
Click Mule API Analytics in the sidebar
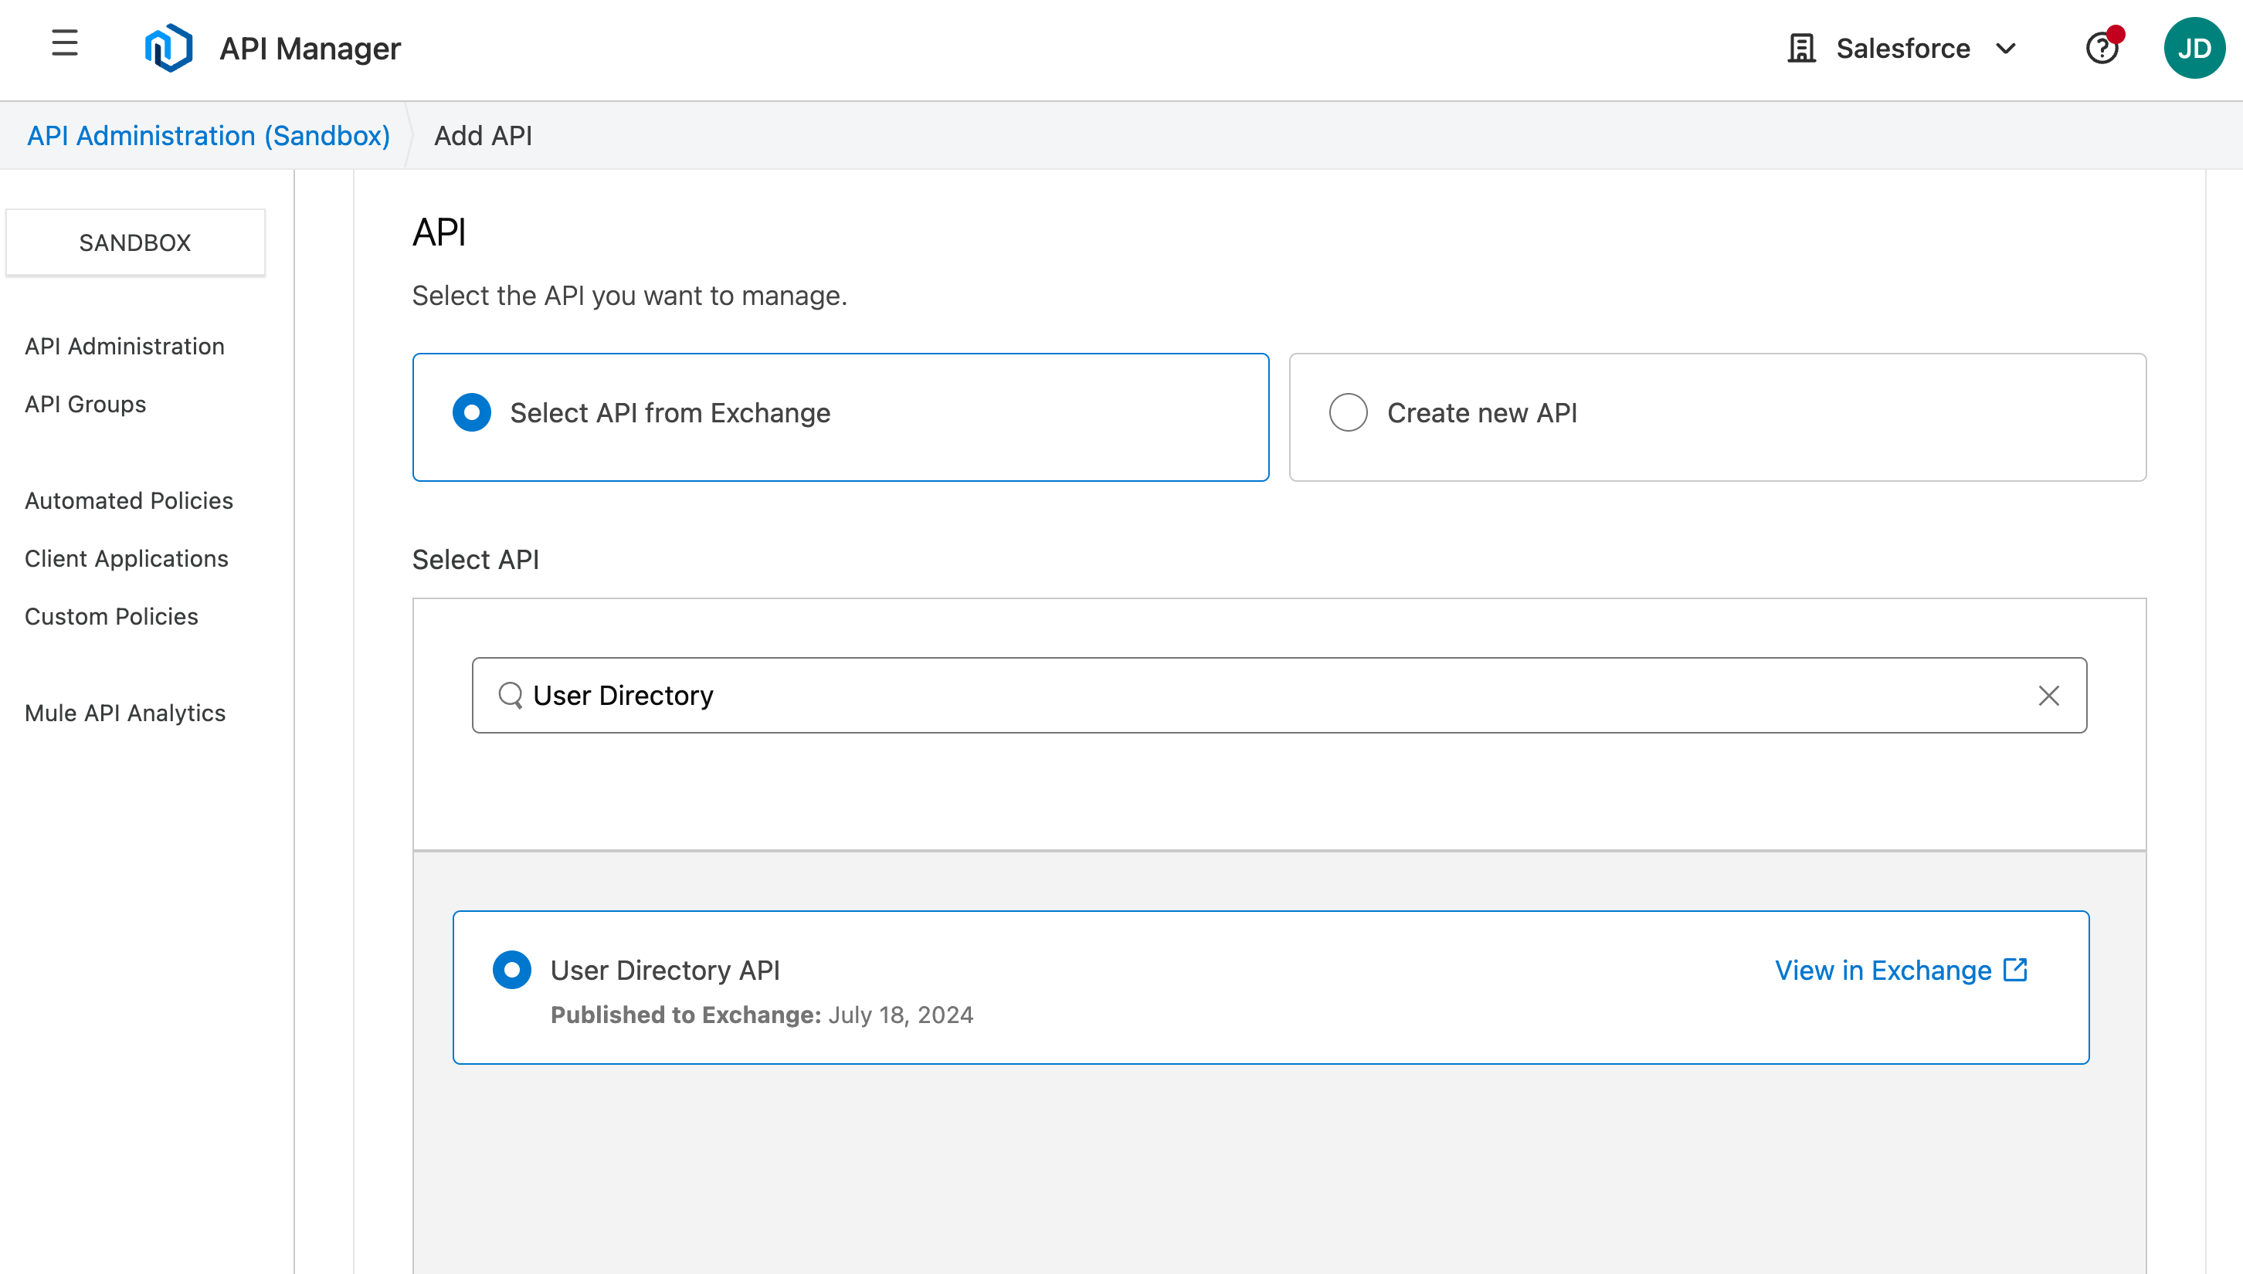[x=125, y=712]
